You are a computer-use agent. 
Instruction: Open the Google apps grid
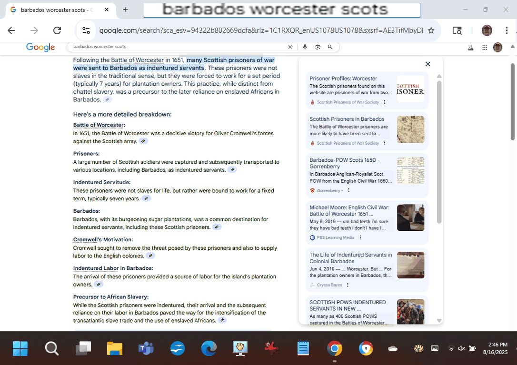[x=485, y=47]
